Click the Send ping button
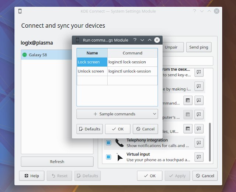This screenshot has width=236, height=192. [199, 47]
